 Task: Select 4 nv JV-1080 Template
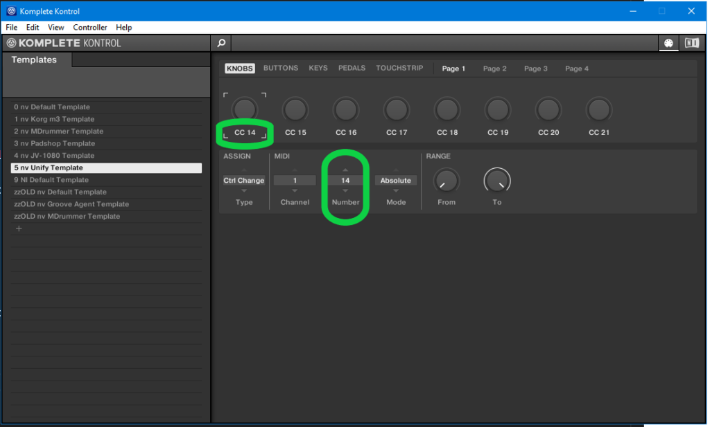tap(106, 156)
